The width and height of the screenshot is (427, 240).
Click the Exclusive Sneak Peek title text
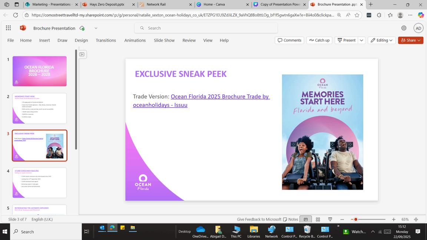[x=181, y=74]
